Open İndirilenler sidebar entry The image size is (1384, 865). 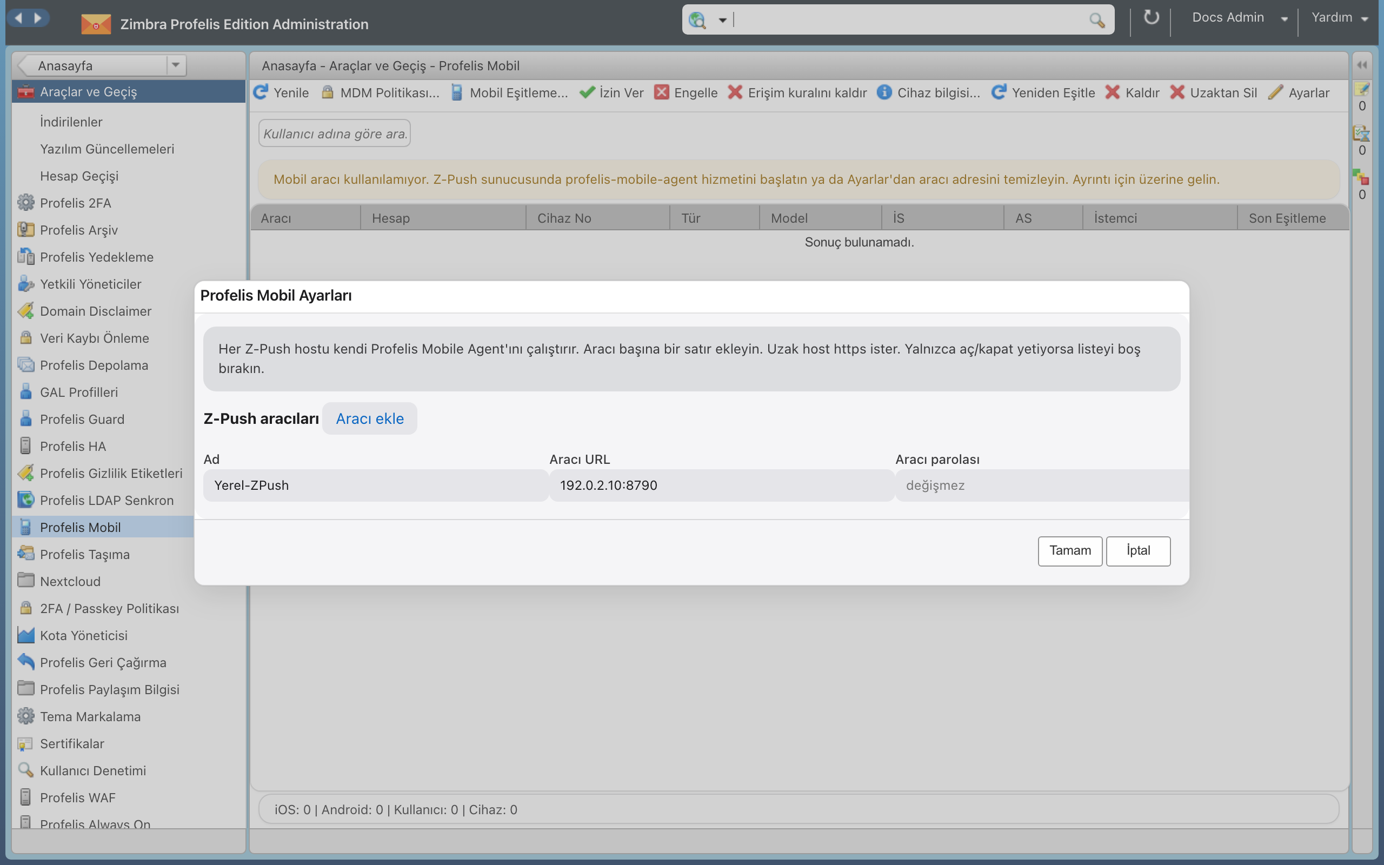tap(71, 122)
